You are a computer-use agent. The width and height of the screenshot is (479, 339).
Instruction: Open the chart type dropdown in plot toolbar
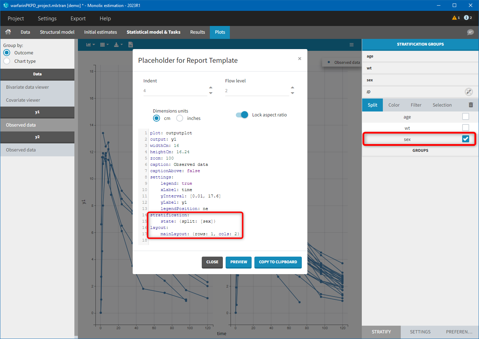91,45
